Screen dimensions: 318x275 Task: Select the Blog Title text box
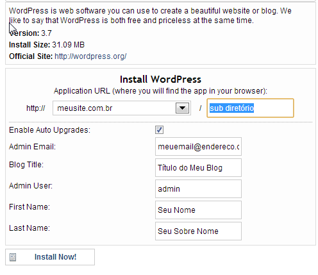(198, 168)
